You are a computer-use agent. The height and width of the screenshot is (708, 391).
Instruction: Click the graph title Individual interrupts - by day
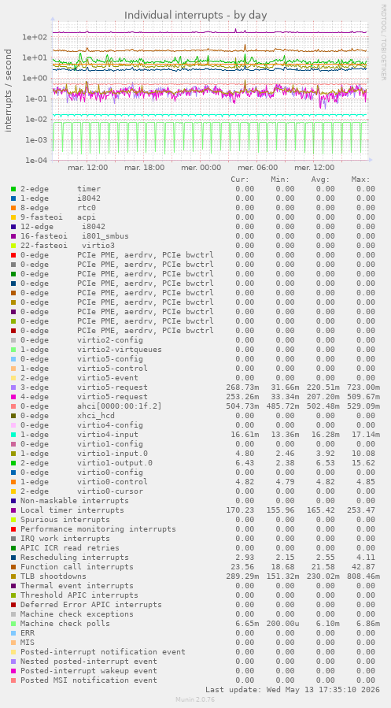[x=196, y=15]
